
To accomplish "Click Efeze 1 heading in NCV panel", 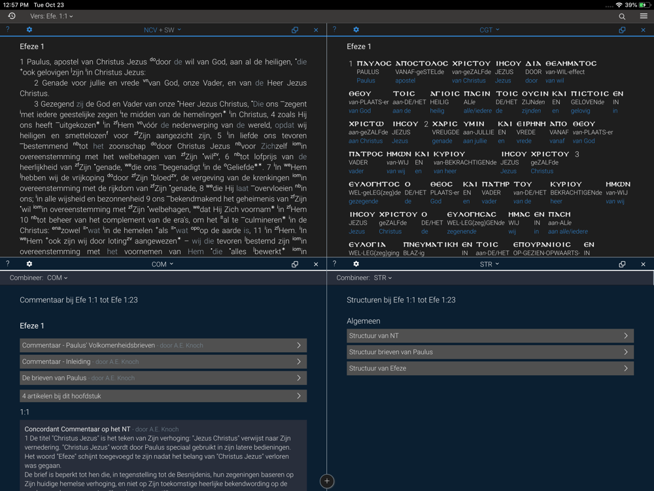I will [x=31, y=46].
